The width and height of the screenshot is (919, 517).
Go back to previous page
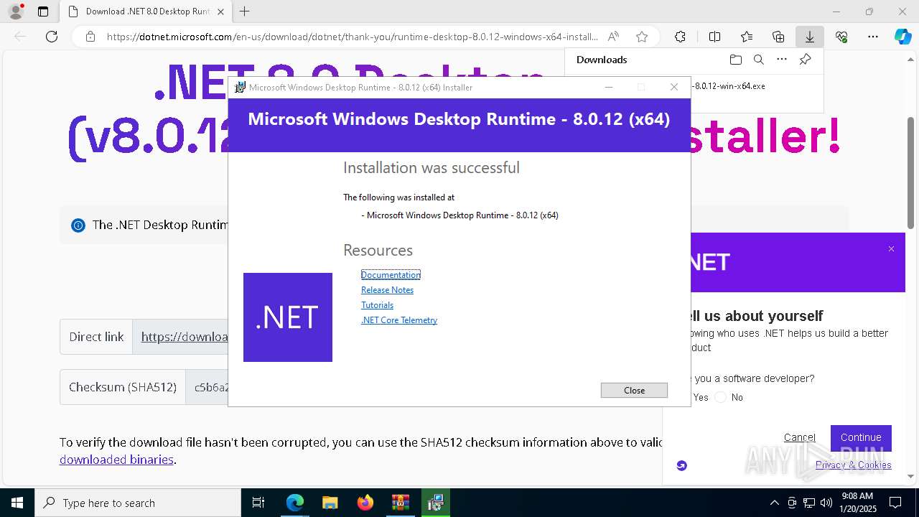click(20, 37)
